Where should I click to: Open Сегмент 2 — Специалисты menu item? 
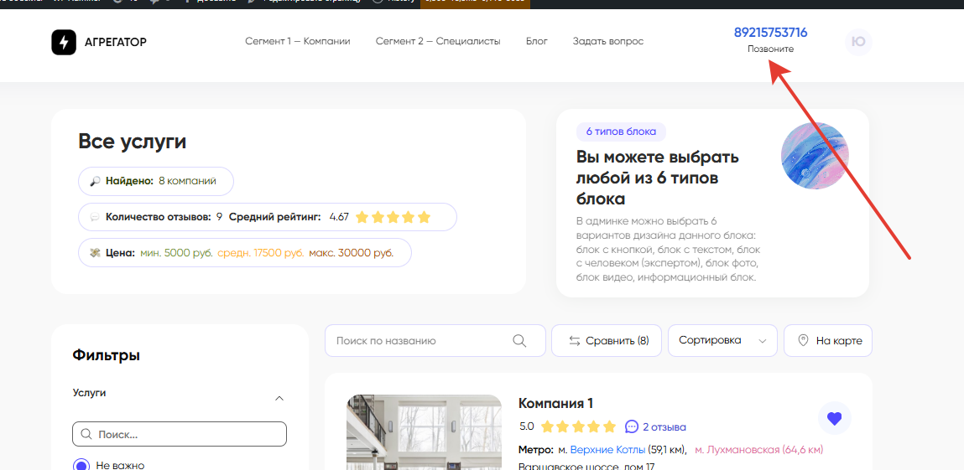[x=437, y=41]
